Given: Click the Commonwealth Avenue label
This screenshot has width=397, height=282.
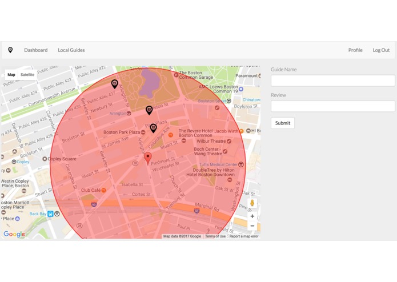Looking at the screenshot, I should (x=51, y=97).
